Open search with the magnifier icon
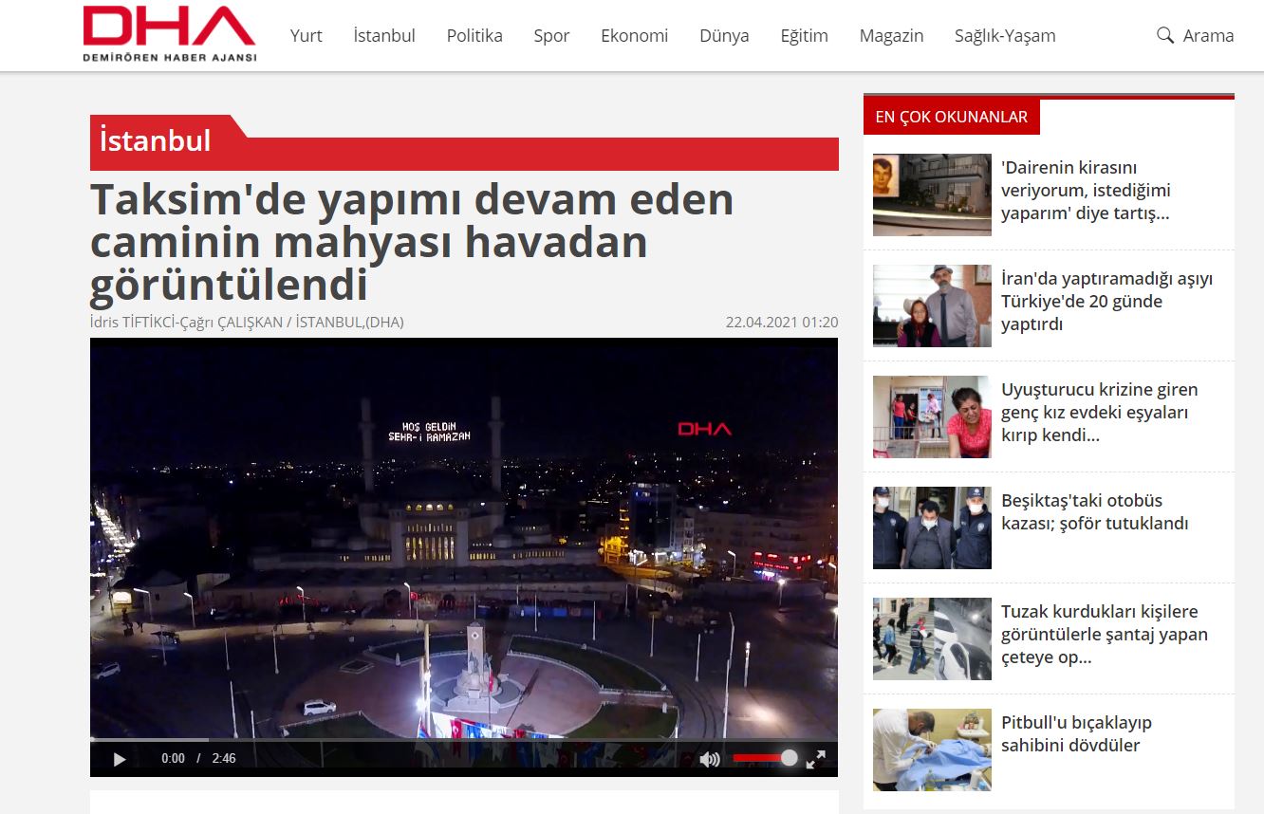Viewport: 1264px width, 814px height. (x=1165, y=36)
